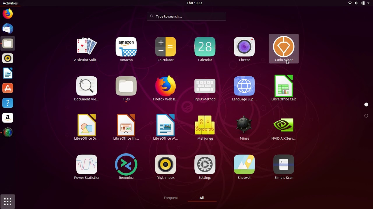The height and width of the screenshot is (209, 373).
Task: Open Ubuntu Software from the dock
Action: point(8,88)
